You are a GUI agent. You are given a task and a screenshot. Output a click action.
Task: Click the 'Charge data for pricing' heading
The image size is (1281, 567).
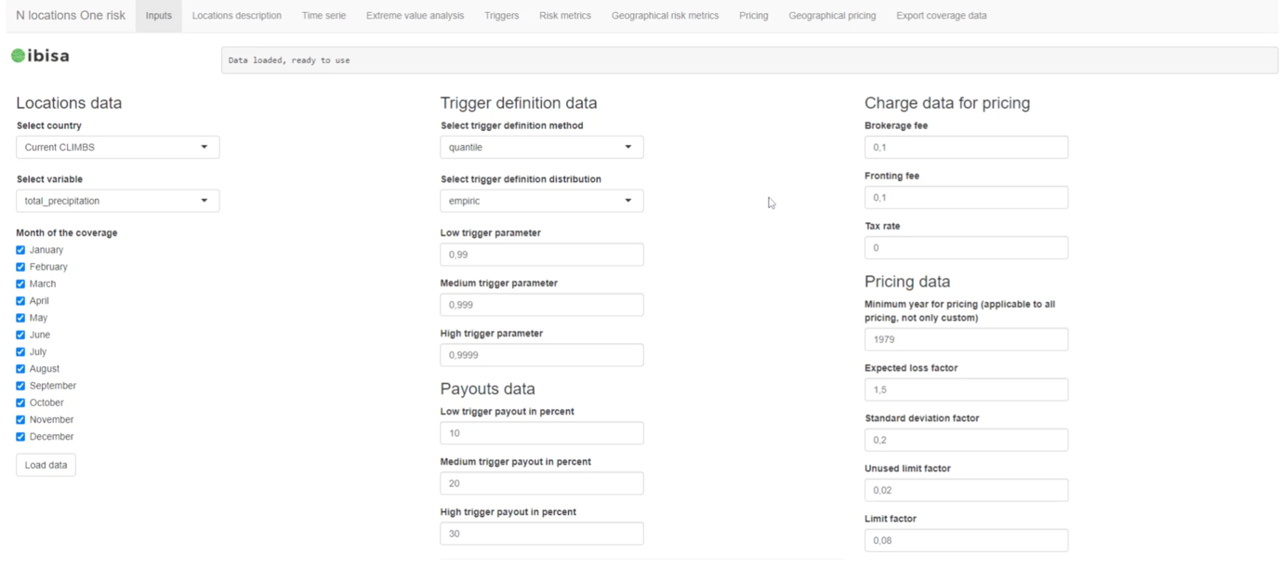pos(947,103)
